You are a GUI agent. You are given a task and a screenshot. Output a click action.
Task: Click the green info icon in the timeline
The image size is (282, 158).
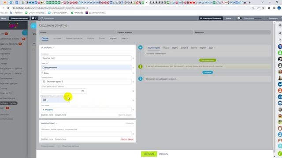pyautogui.click(x=141, y=66)
